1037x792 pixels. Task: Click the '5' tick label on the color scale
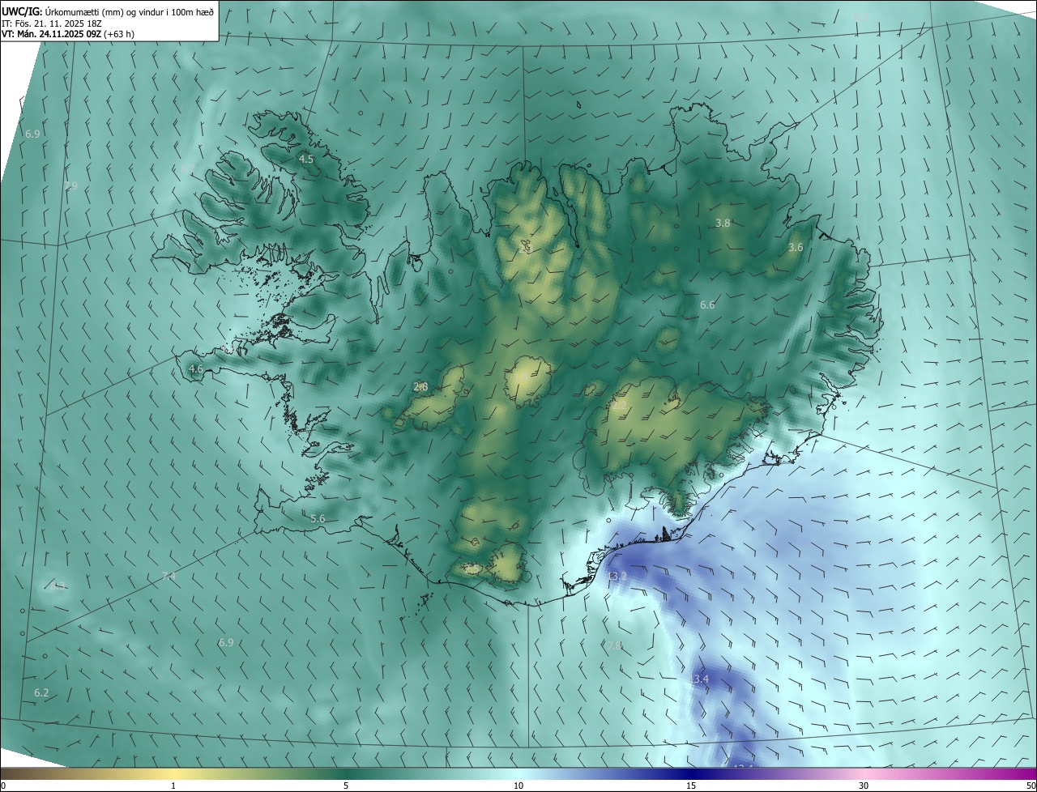346,786
